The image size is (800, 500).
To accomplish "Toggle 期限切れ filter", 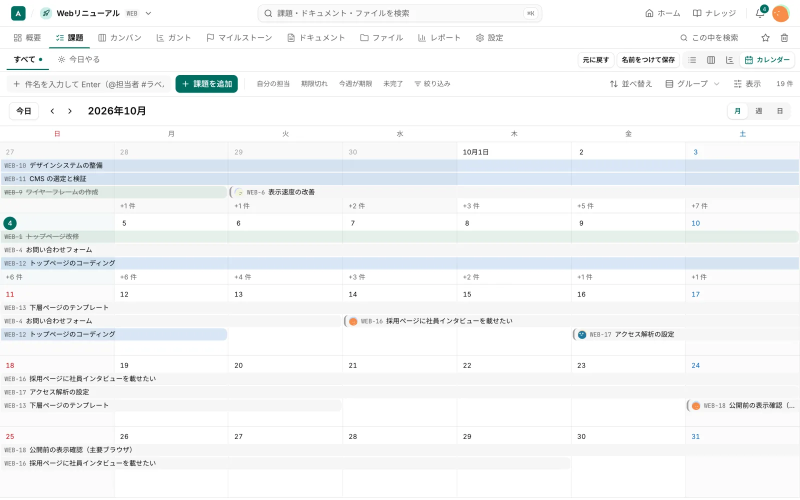I will (x=314, y=84).
